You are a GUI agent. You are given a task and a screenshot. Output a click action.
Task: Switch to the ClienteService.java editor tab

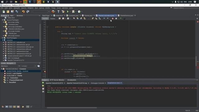(127, 16)
